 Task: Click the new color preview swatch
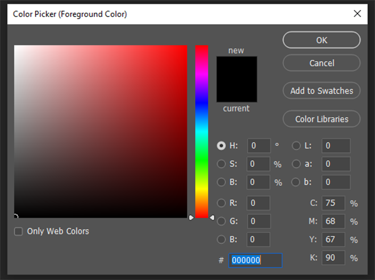click(x=237, y=68)
